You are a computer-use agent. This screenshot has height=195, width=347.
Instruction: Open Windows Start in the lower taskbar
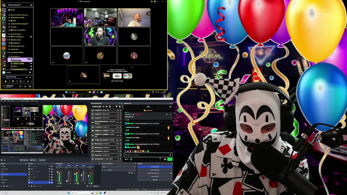[x=69, y=193]
